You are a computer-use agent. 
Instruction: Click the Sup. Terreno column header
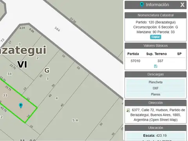tap(156, 54)
